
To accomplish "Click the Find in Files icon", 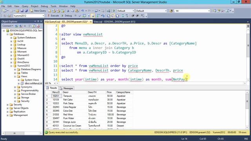I will [171, 11].
